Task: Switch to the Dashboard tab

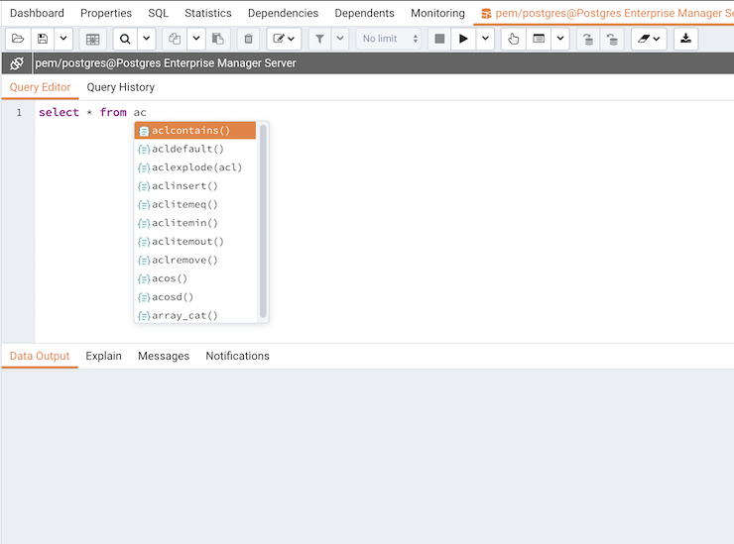Action: pos(37,13)
